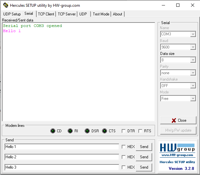Click the Hercules app icon in title bar
This screenshot has width=200, height=175.
(5, 5)
